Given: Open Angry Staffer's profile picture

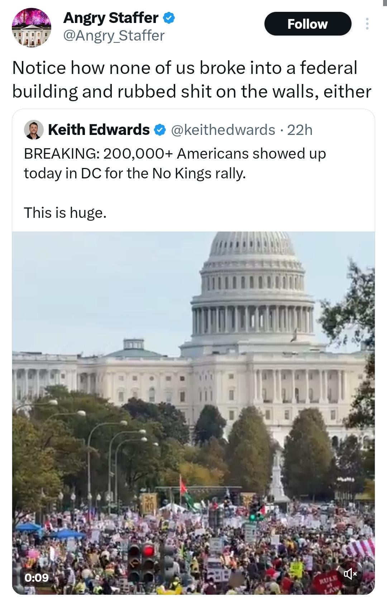Looking at the screenshot, I should (32, 27).
